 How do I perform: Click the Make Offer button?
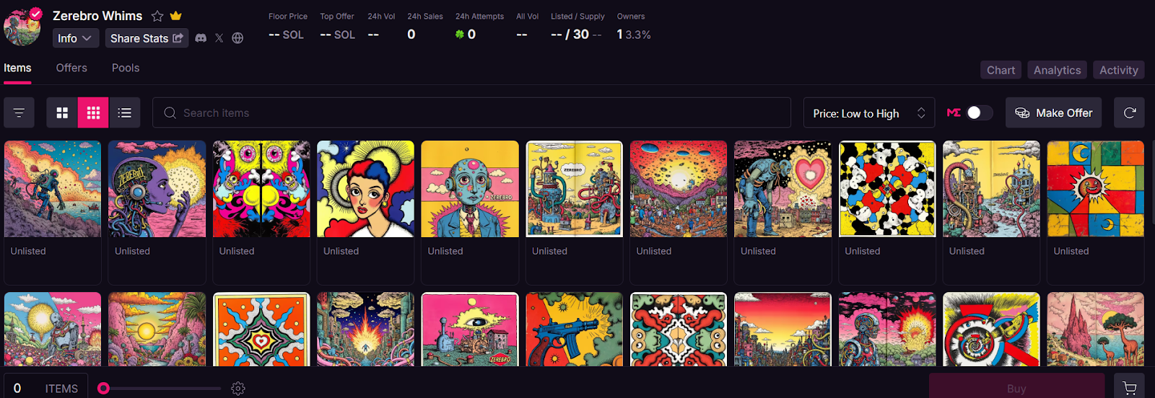tap(1053, 112)
